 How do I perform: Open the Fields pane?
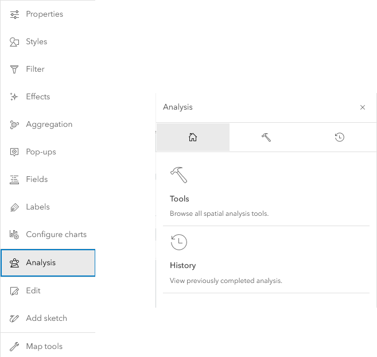(37, 179)
